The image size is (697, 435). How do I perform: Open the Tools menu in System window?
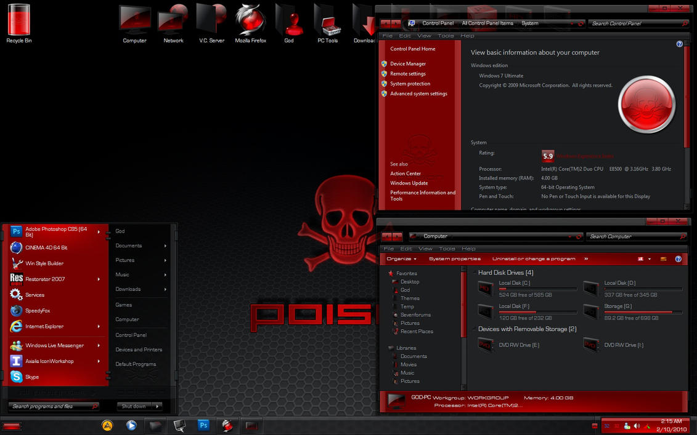click(x=446, y=36)
